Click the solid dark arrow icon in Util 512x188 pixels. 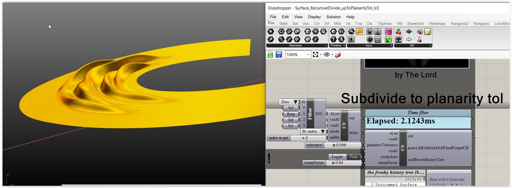[x=409, y=31]
